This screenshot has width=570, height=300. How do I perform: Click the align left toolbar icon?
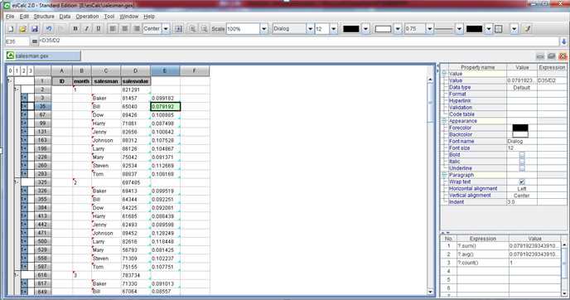[x=113, y=29]
